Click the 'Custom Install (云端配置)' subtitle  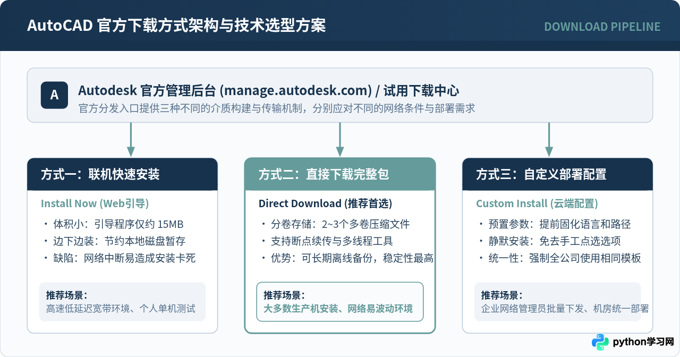point(537,203)
